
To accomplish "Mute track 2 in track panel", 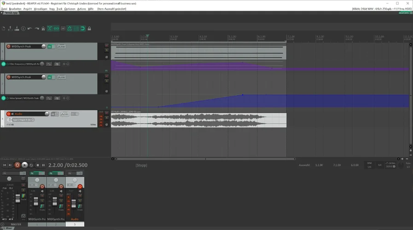I will pos(107,76).
